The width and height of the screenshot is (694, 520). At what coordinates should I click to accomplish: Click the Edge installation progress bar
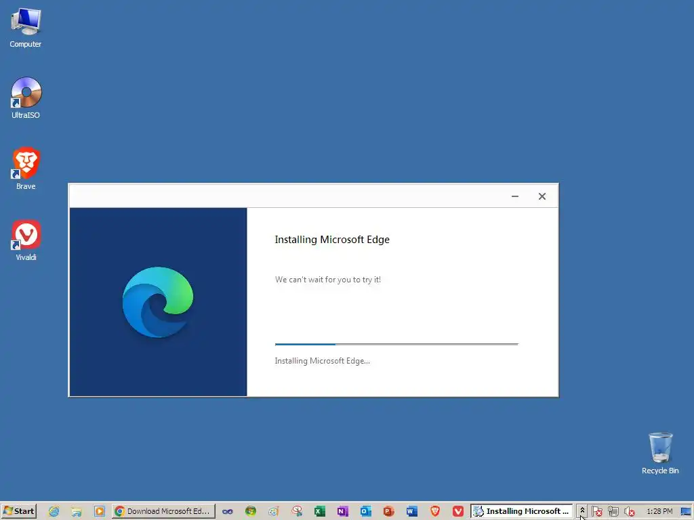pyautogui.click(x=396, y=344)
